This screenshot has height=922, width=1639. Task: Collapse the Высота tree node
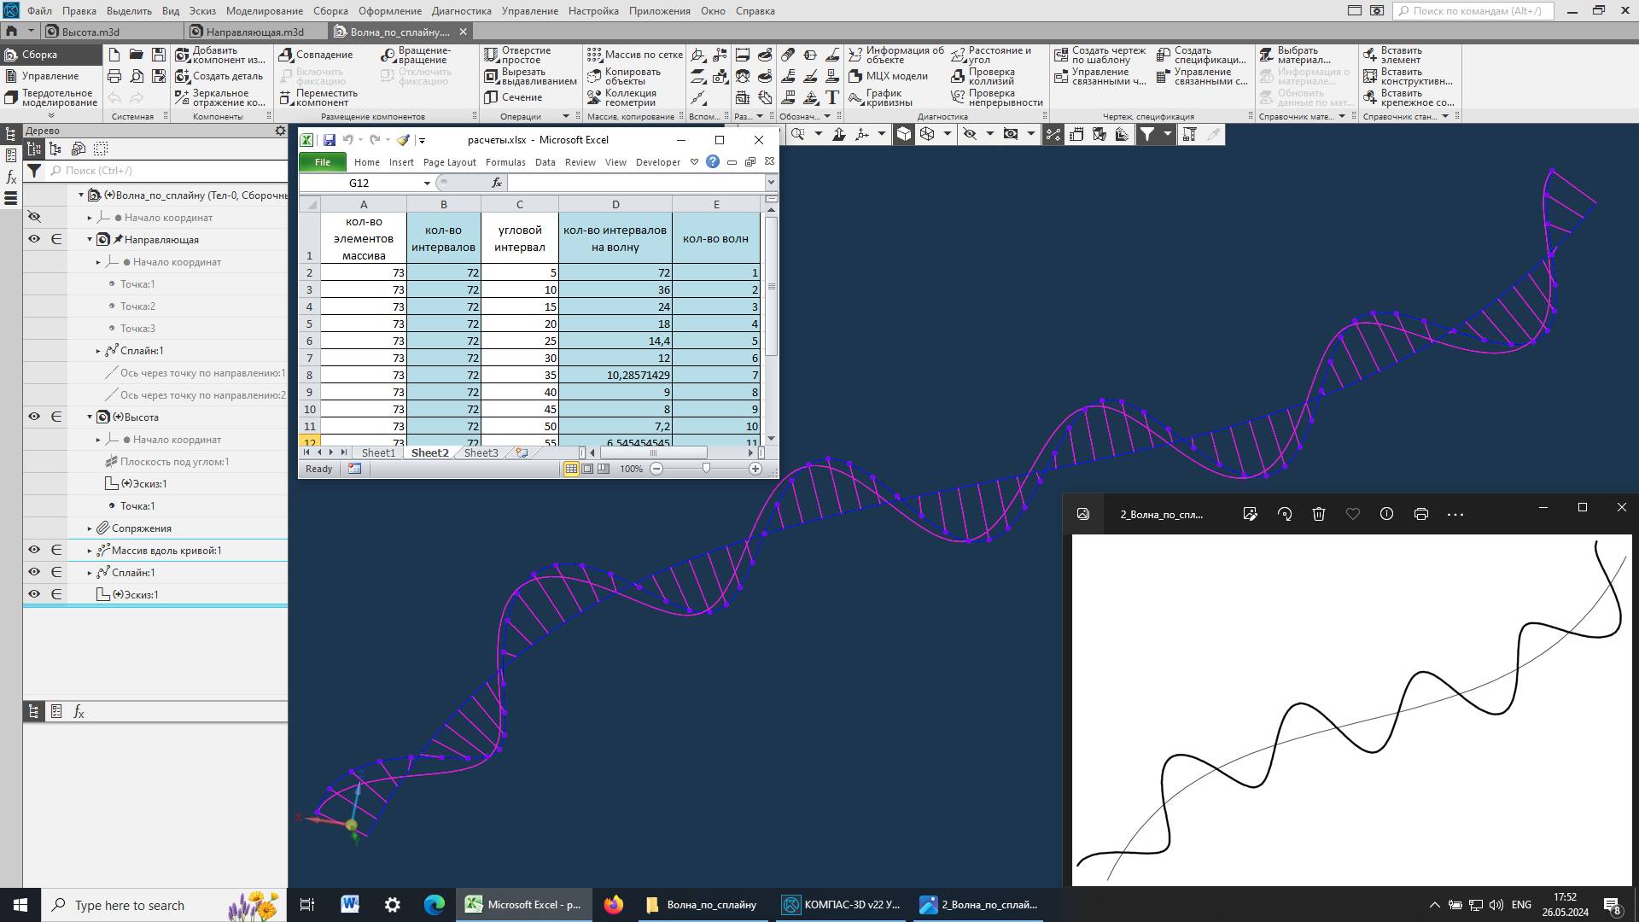tap(90, 417)
